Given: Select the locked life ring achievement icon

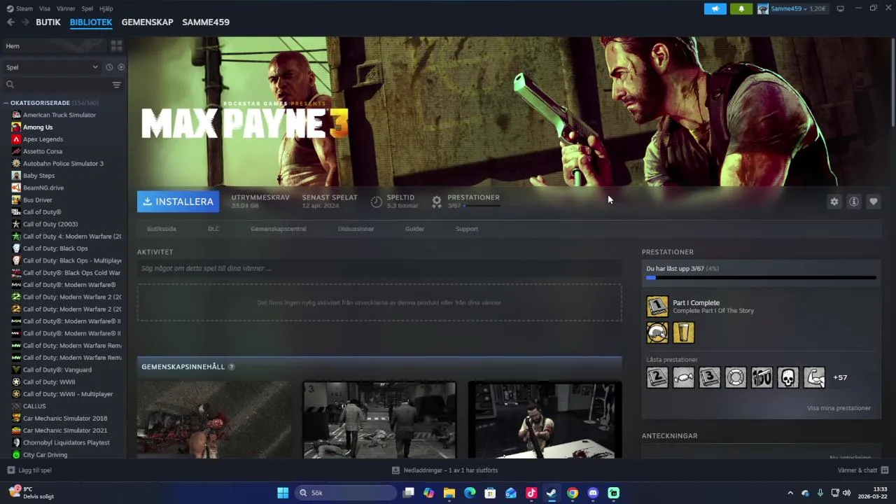Looking at the screenshot, I should pos(736,377).
